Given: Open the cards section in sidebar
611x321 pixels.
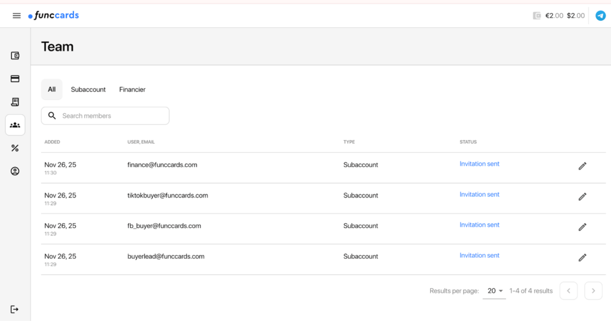Looking at the screenshot, I should point(15,79).
